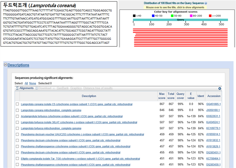Open Lamprotula coreana isolate C5 description link
Viewport: 236px width, 168px height.
tap(77, 104)
